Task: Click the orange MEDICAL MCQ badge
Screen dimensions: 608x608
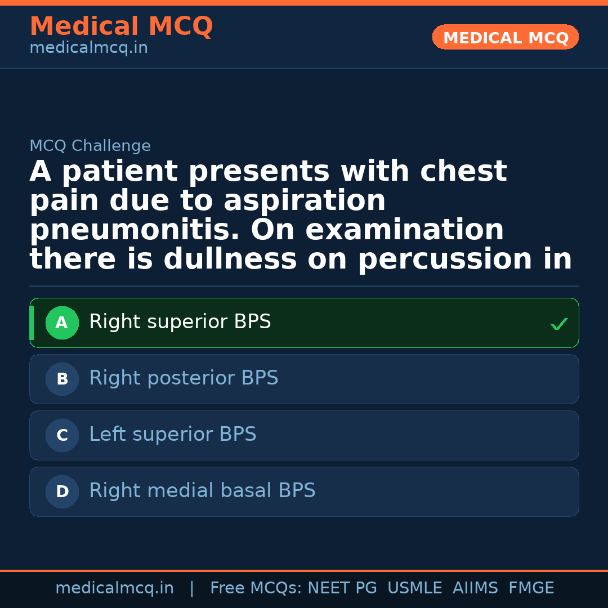Action: 506,38
